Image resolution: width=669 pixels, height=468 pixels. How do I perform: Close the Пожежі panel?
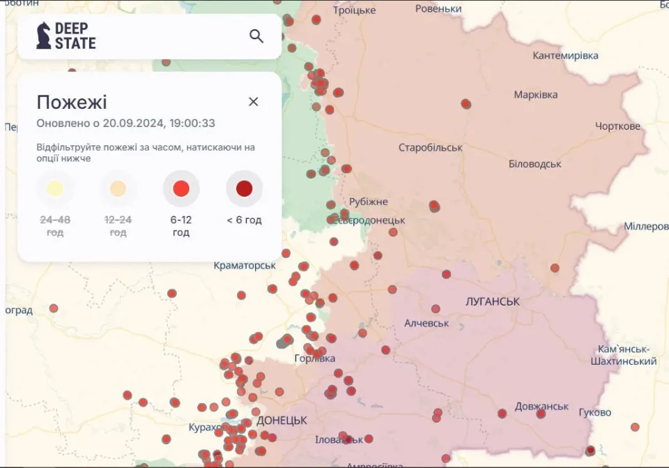[x=253, y=101]
